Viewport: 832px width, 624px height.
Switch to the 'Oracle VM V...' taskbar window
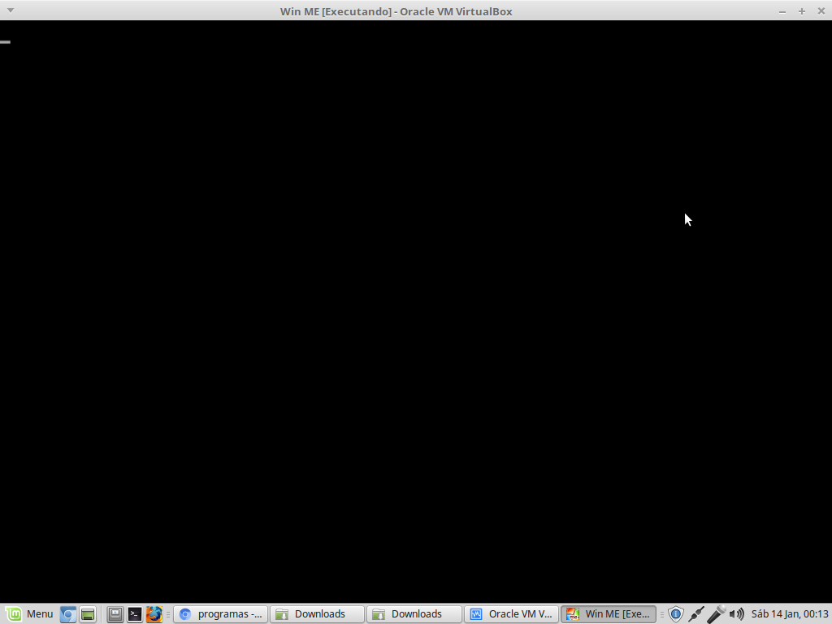coord(512,614)
